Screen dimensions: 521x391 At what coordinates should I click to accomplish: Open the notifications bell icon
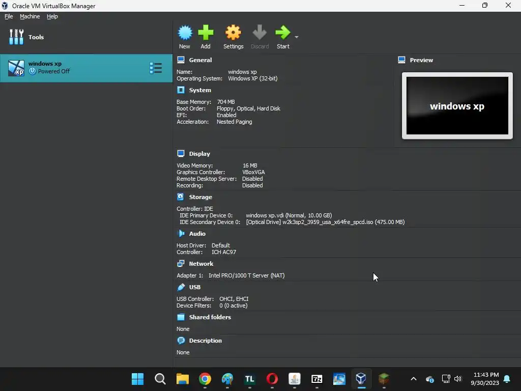pyautogui.click(x=507, y=379)
